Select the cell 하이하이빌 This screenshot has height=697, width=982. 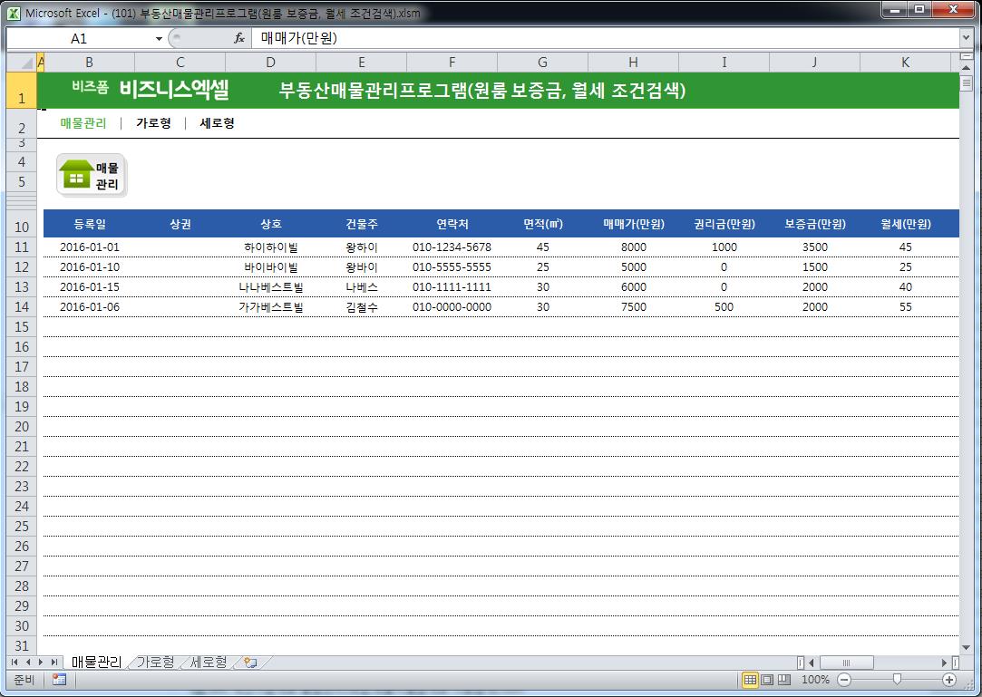(270, 247)
